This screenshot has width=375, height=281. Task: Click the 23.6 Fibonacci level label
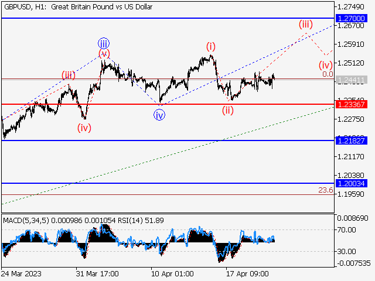[x=326, y=190]
